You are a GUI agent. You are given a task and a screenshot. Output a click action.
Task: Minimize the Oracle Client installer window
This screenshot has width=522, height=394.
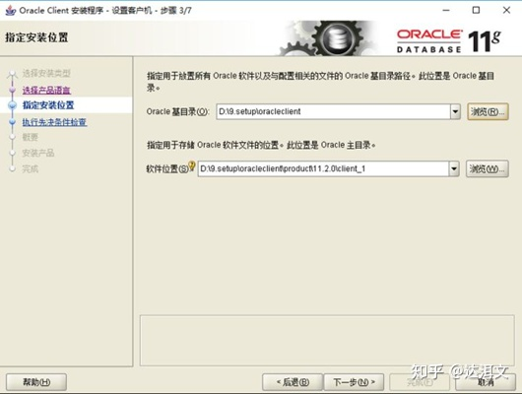coord(446,10)
